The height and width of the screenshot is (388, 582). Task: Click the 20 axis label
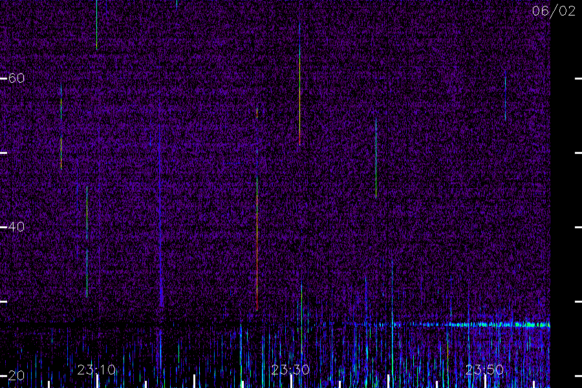pos(16,375)
